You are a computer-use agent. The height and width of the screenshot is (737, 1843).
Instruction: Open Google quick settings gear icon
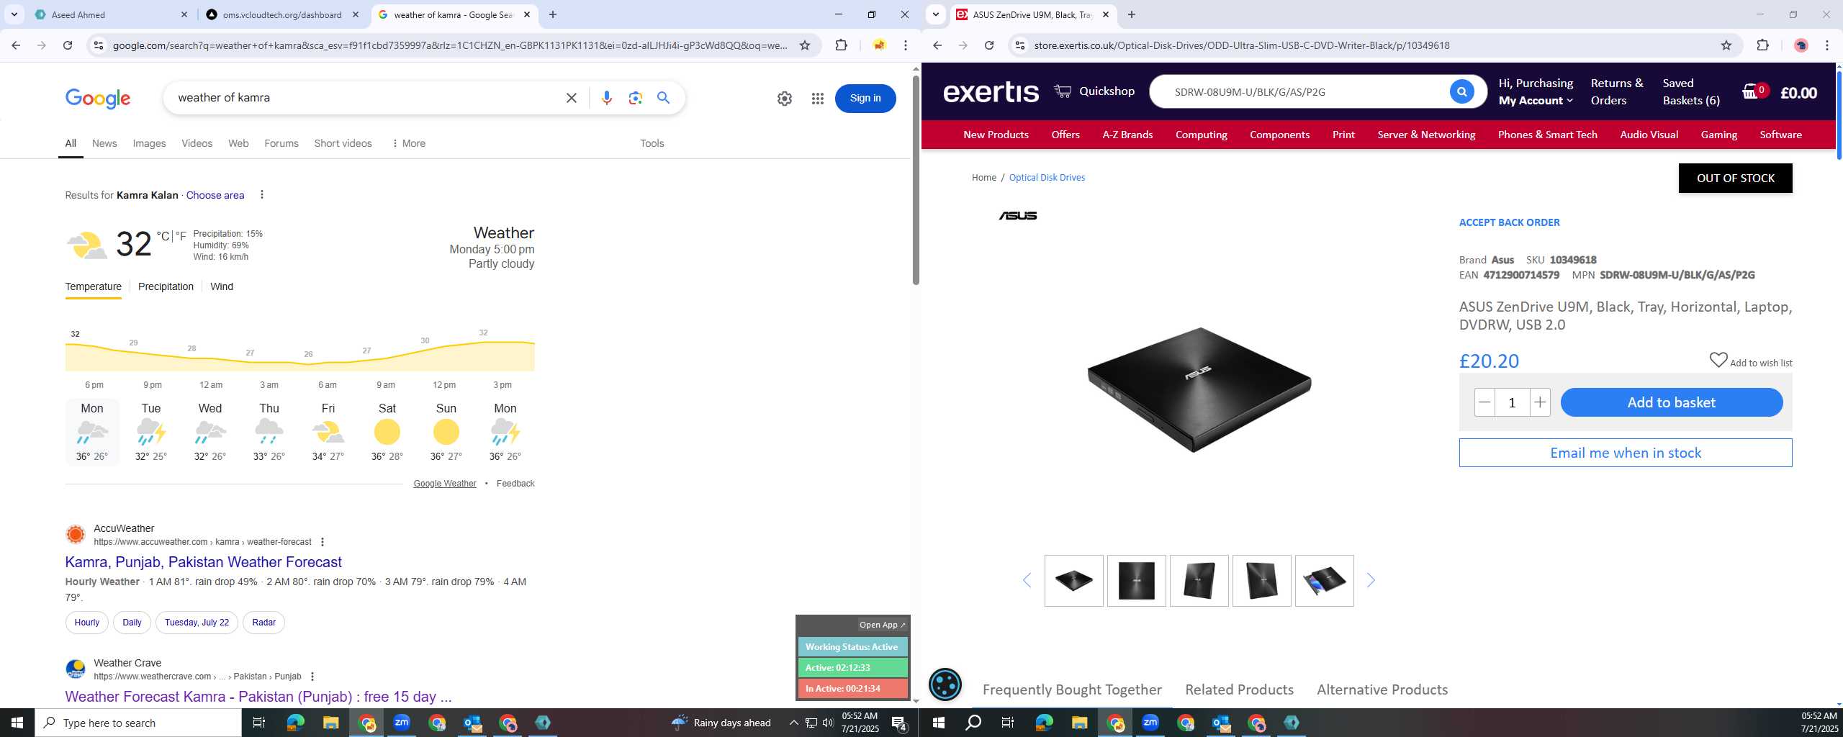[x=784, y=99]
